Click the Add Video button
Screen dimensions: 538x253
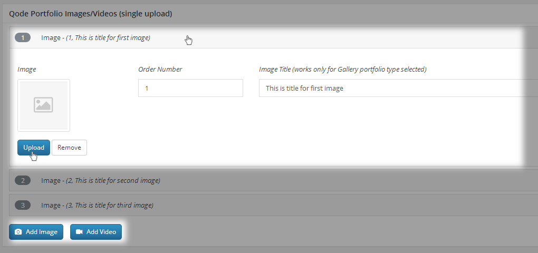(96, 232)
